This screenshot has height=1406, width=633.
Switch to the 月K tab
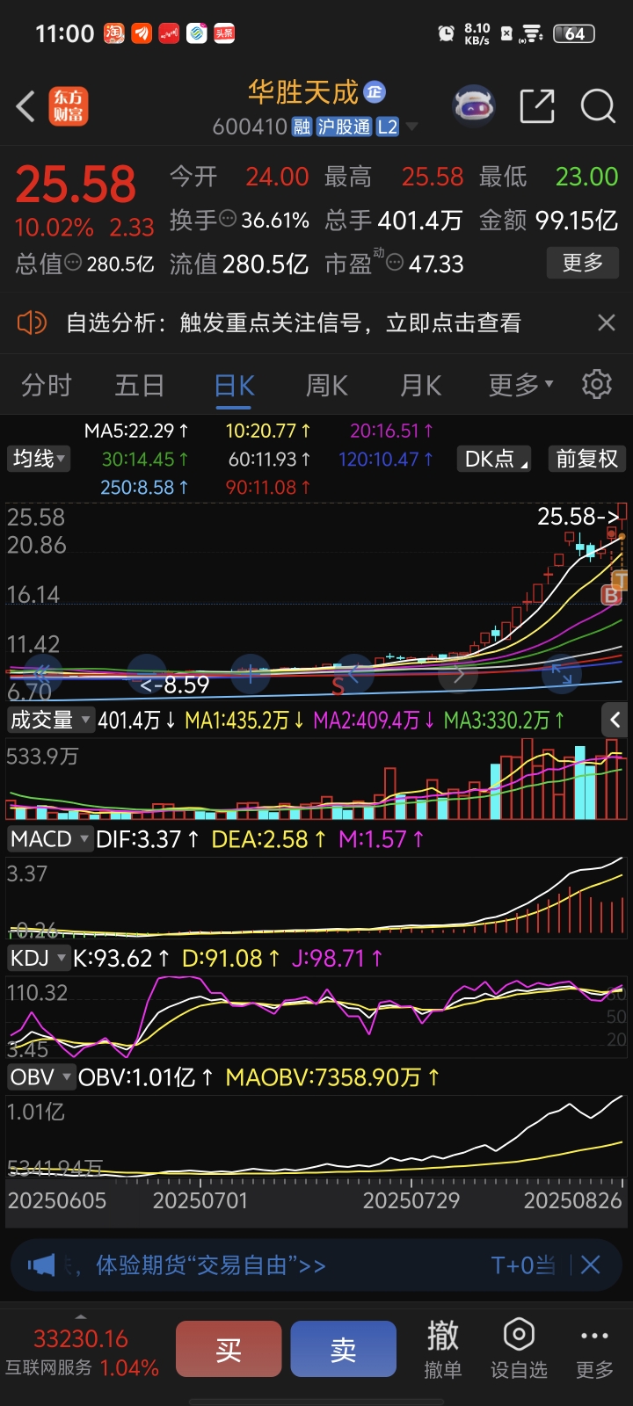click(x=421, y=385)
